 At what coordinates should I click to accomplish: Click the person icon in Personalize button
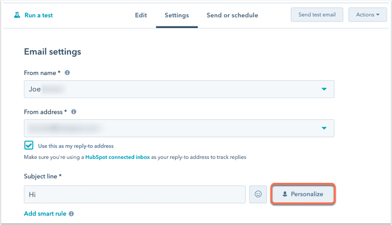tap(285, 194)
